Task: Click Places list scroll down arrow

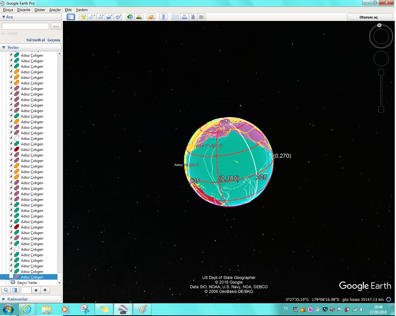Action: (x=60, y=283)
